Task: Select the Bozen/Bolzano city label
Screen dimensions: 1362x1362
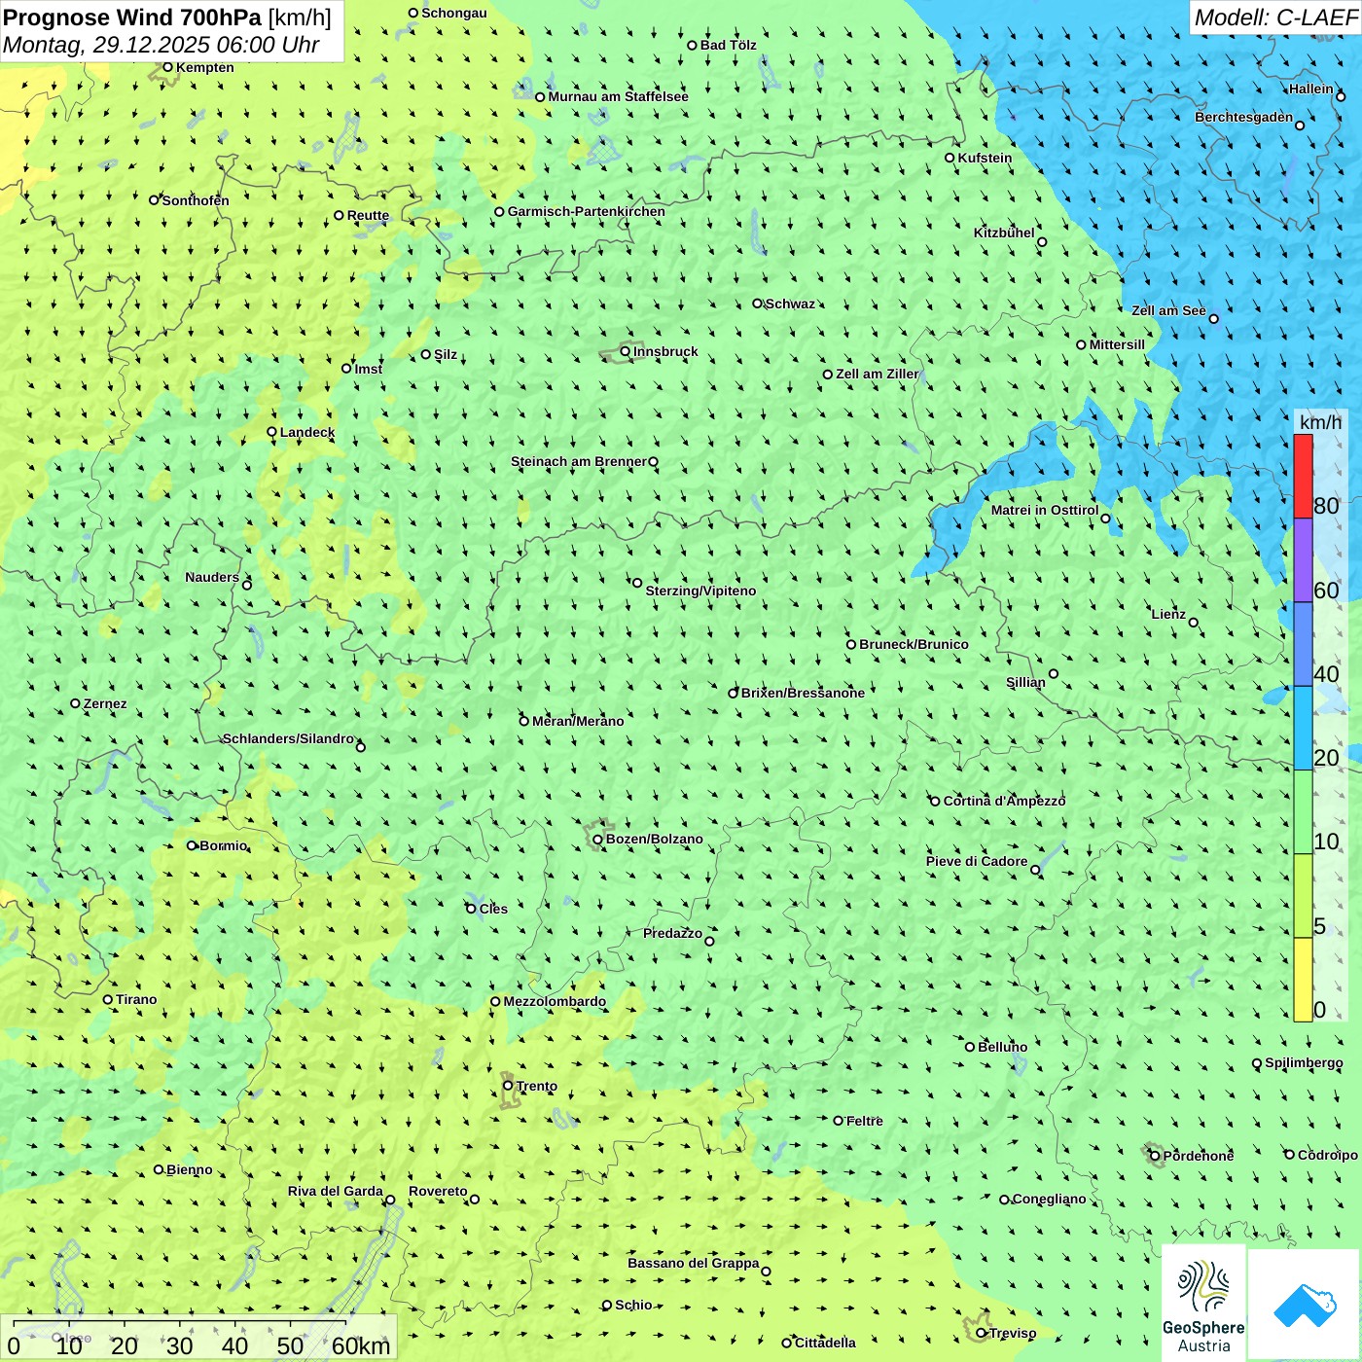Action: pyautogui.click(x=654, y=839)
